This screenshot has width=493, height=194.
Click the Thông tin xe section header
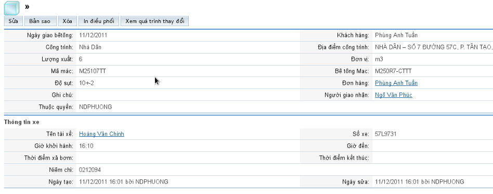[x=22, y=122]
